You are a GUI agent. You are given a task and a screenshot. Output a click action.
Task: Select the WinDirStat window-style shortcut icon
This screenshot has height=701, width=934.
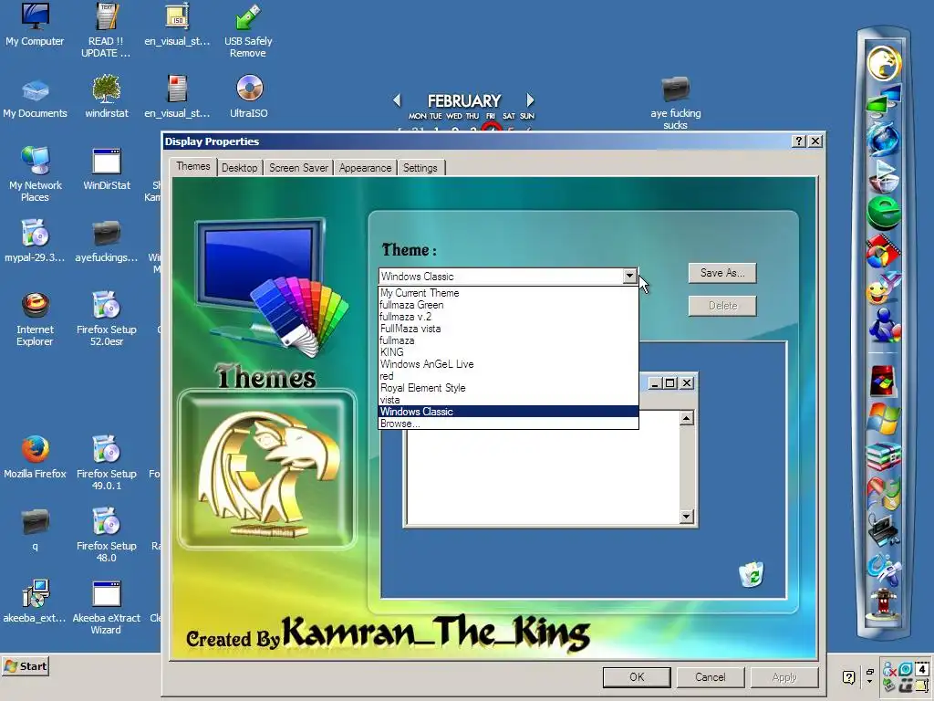(x=107, y=169)
